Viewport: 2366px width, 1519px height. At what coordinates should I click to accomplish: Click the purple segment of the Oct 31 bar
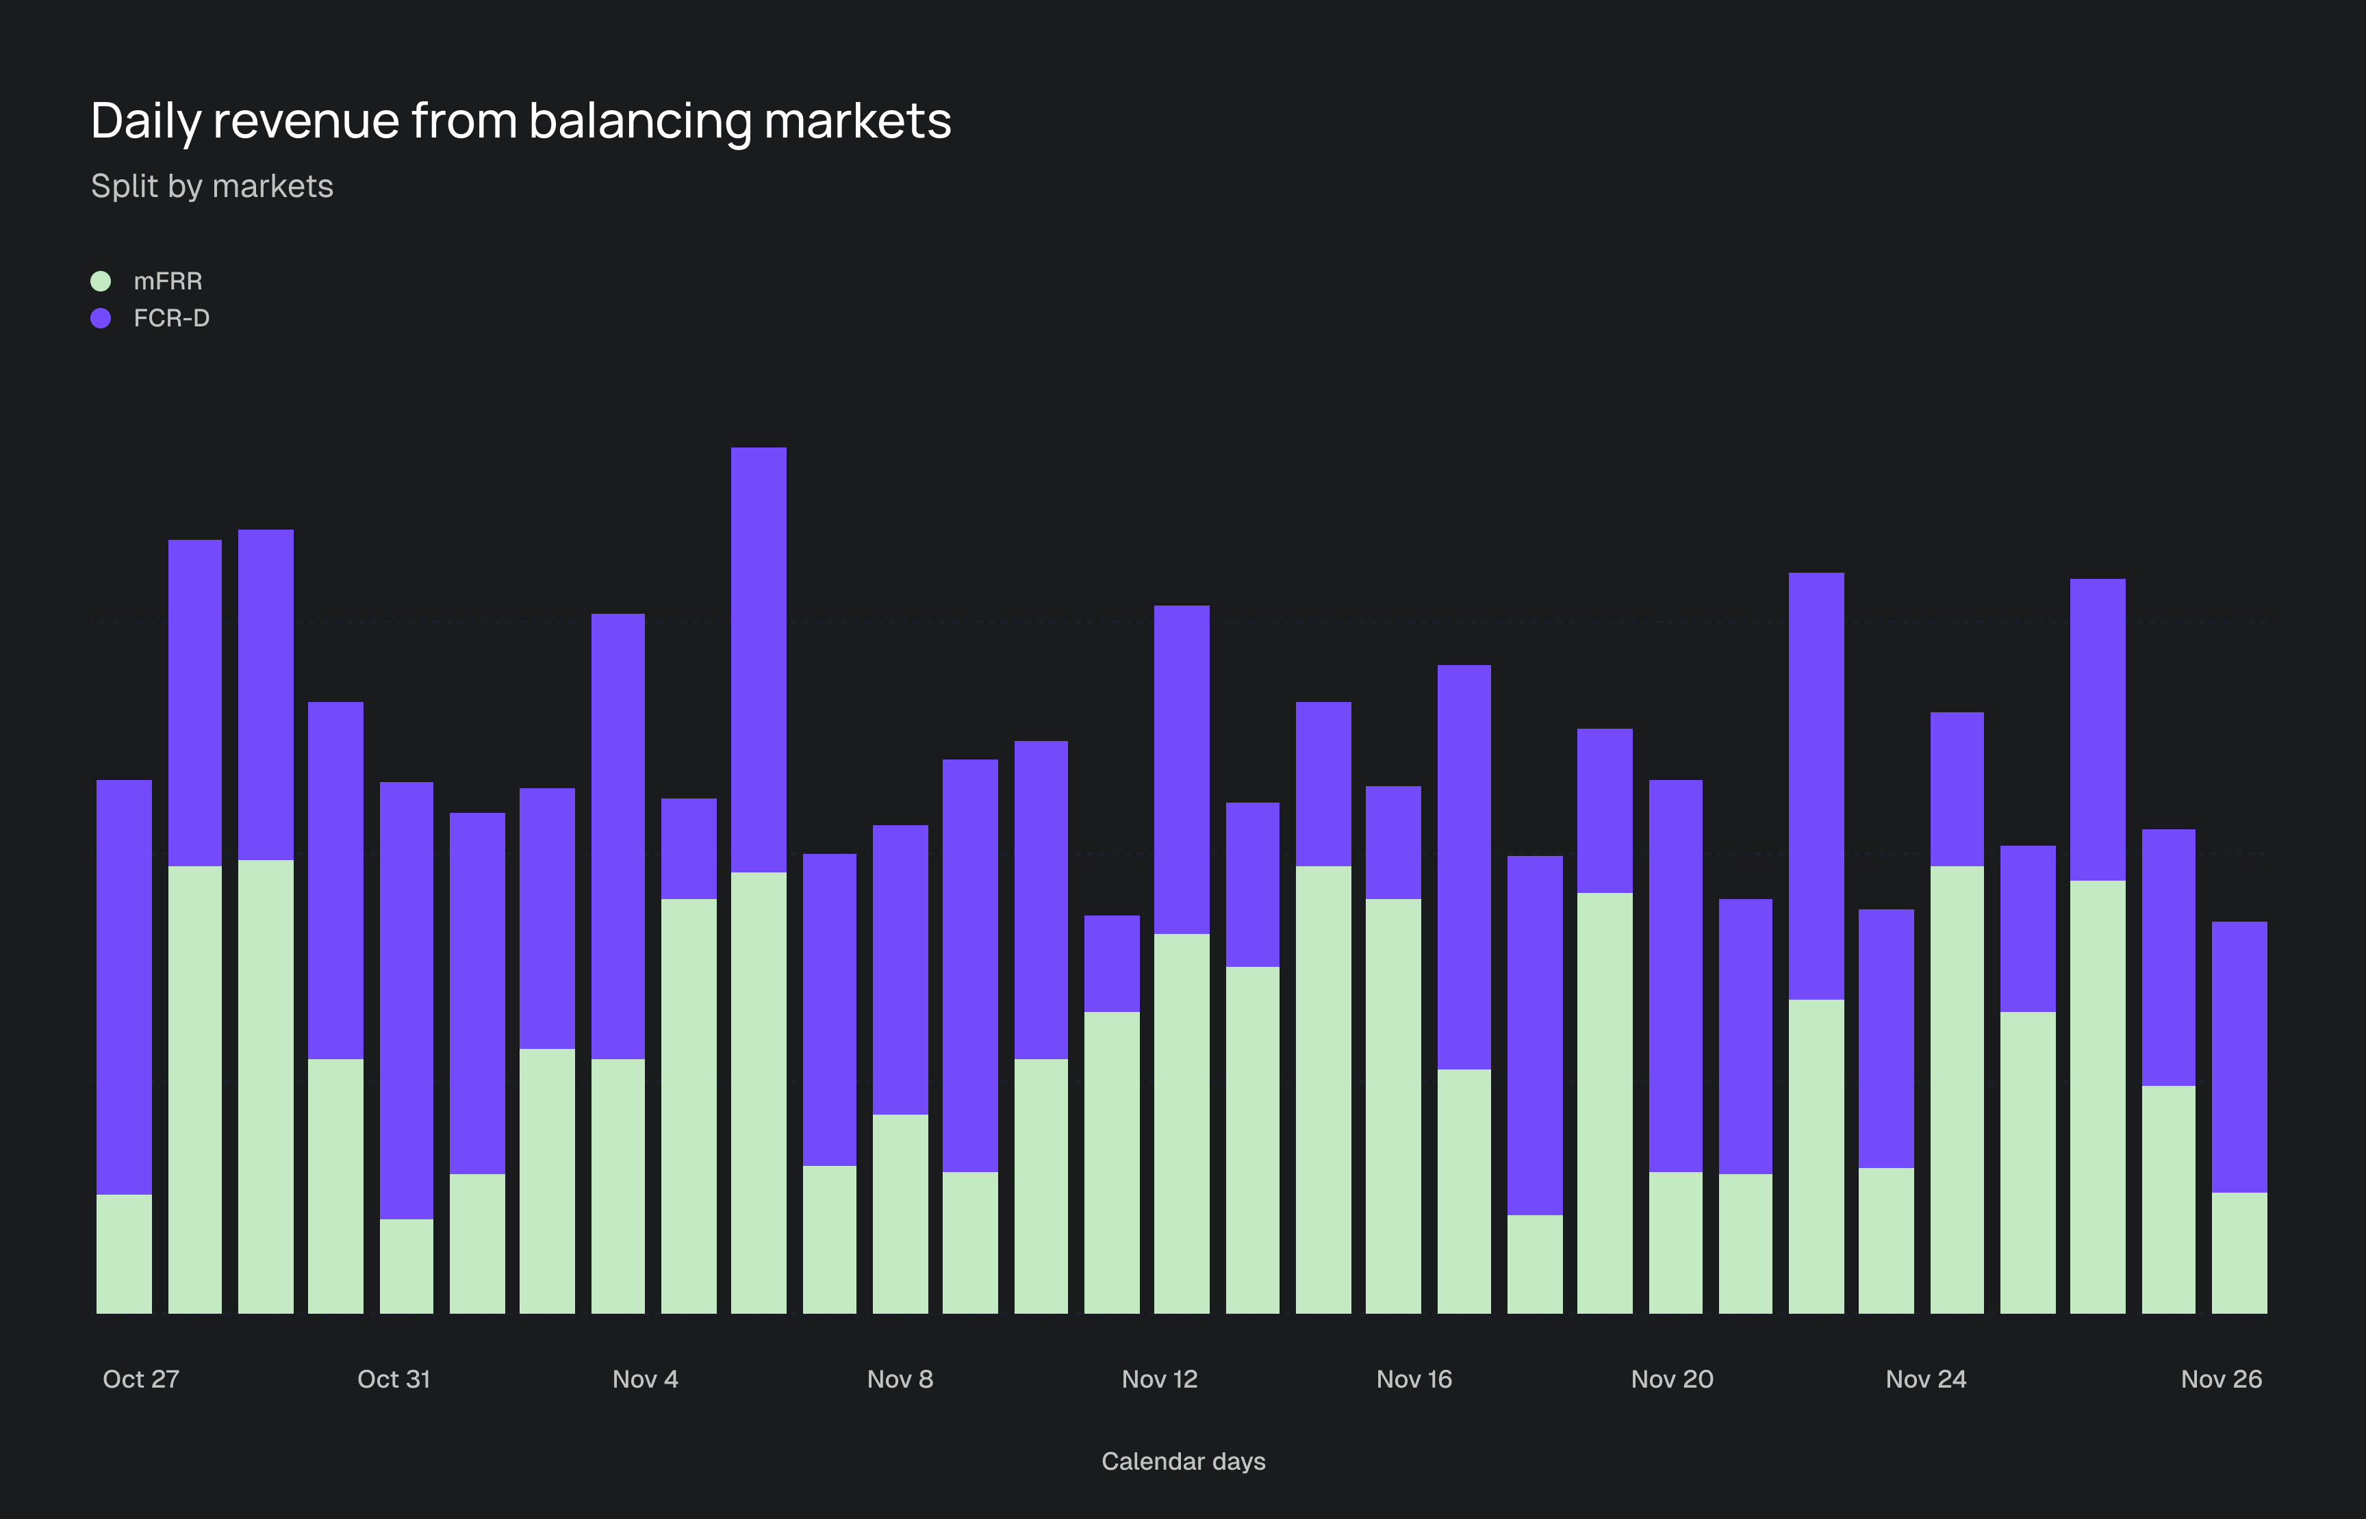coord(407,1000)
